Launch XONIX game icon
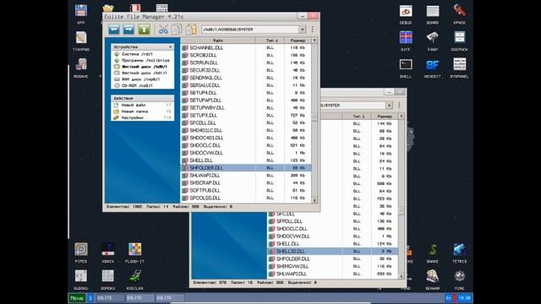Viewport: 541px width, 304px height. coord(107,253)
